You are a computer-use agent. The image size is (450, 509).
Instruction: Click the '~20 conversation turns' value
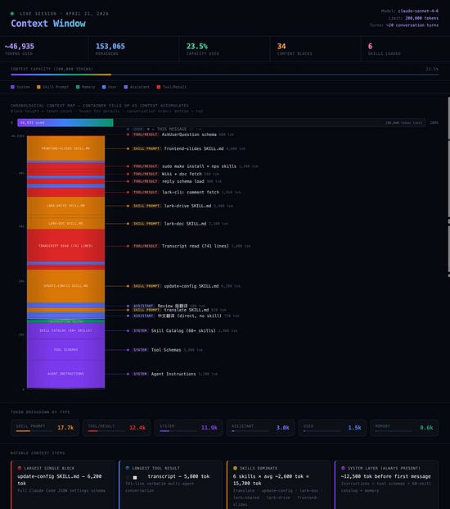pos(412,25)
